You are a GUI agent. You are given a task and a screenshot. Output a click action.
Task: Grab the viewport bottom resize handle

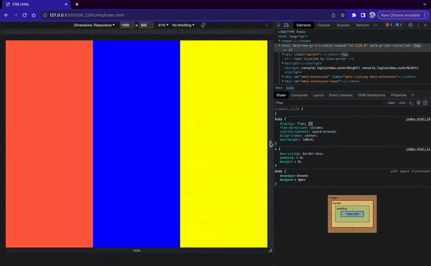[136, 250]
